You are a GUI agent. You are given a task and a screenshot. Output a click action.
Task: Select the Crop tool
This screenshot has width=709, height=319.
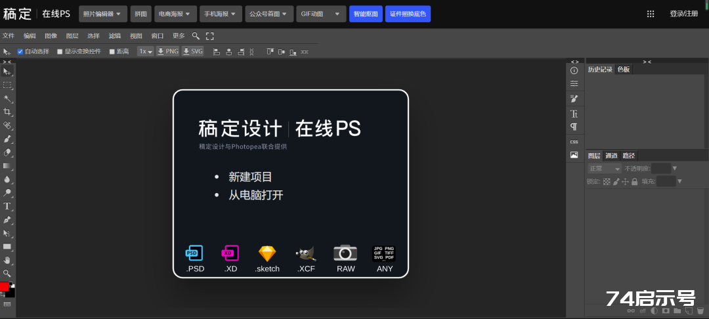(7, 112)
